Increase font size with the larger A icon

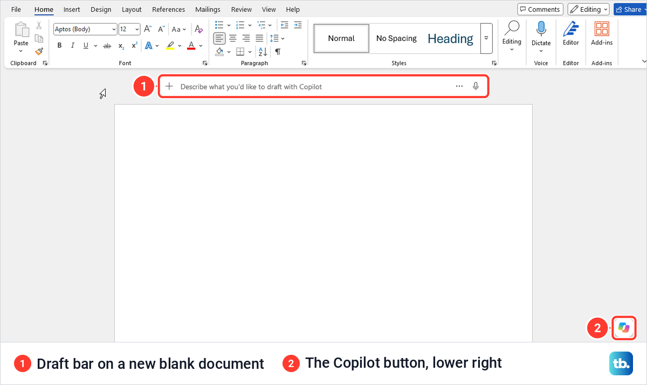click(148, 29)
